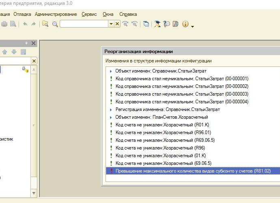The width and height of the screenshot is (280, 203).
Task: Select highlighted row 'Превышение максимального количества видов субконто'
Action: pyautogui.click(x=193, y=171)
